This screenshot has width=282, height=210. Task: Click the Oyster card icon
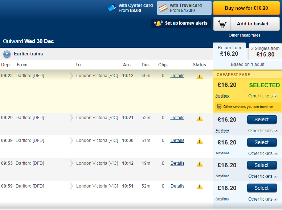coord(111,8)
